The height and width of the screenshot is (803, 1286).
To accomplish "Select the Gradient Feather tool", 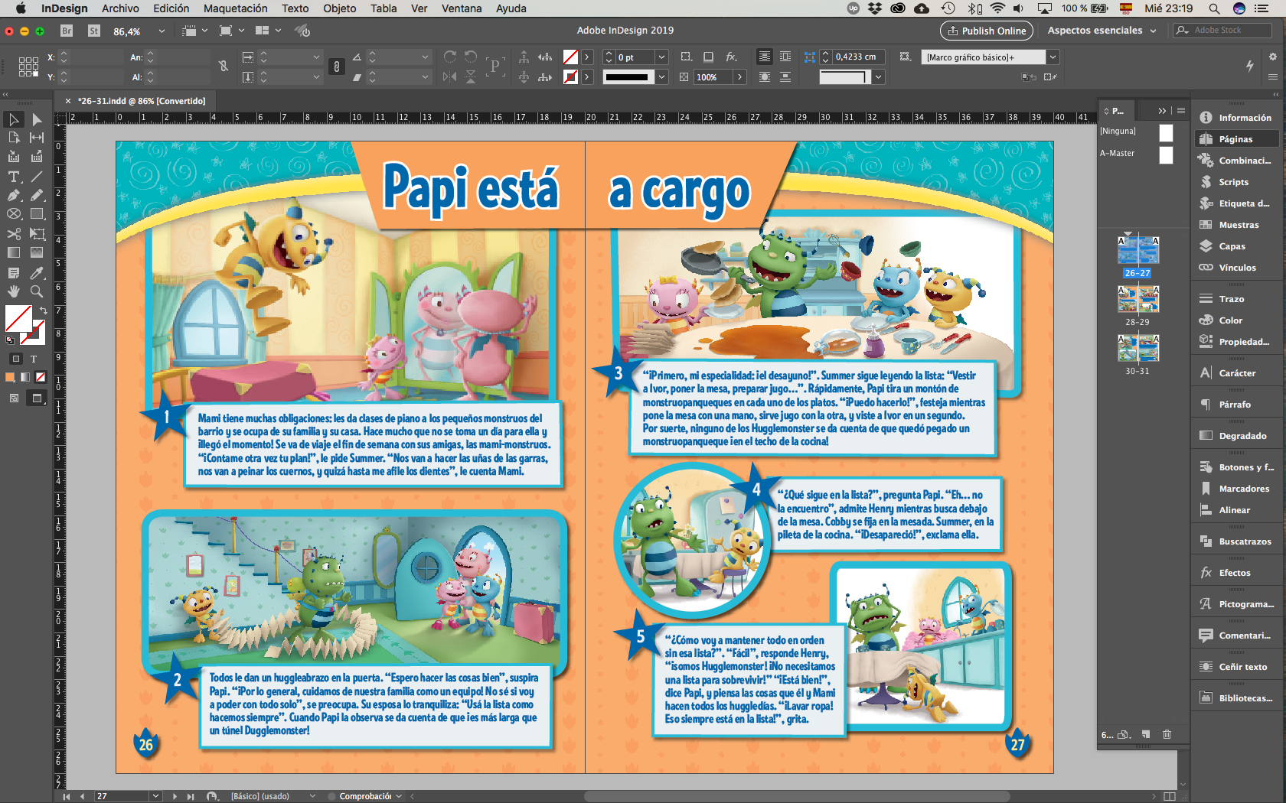I will click(37, 252).
